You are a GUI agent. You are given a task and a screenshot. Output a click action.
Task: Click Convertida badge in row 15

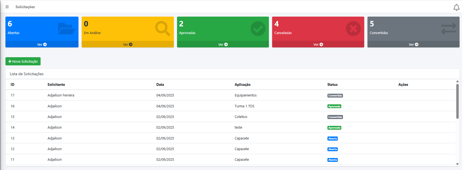[x=335, y=117]
